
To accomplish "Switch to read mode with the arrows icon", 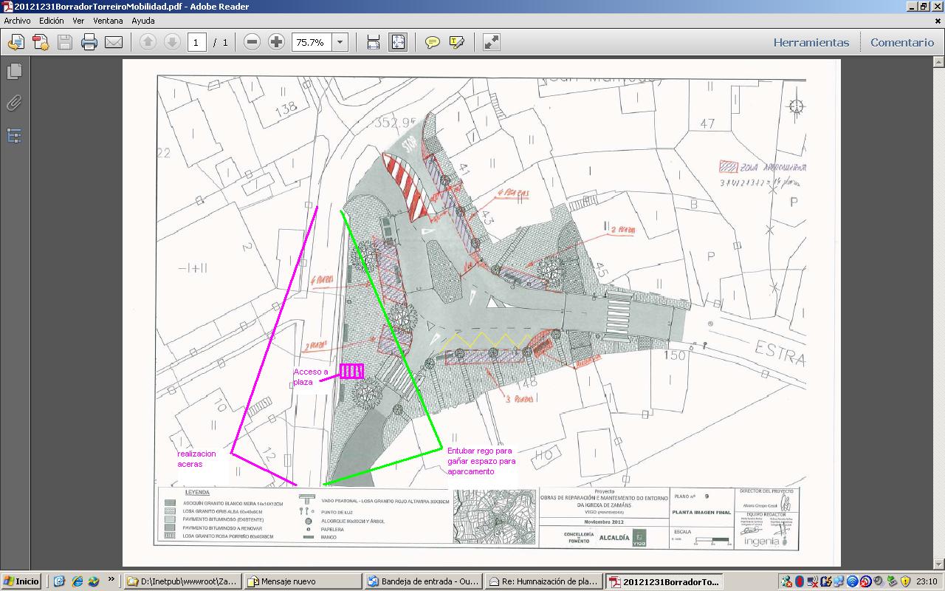I will click(x=492, y=42).
